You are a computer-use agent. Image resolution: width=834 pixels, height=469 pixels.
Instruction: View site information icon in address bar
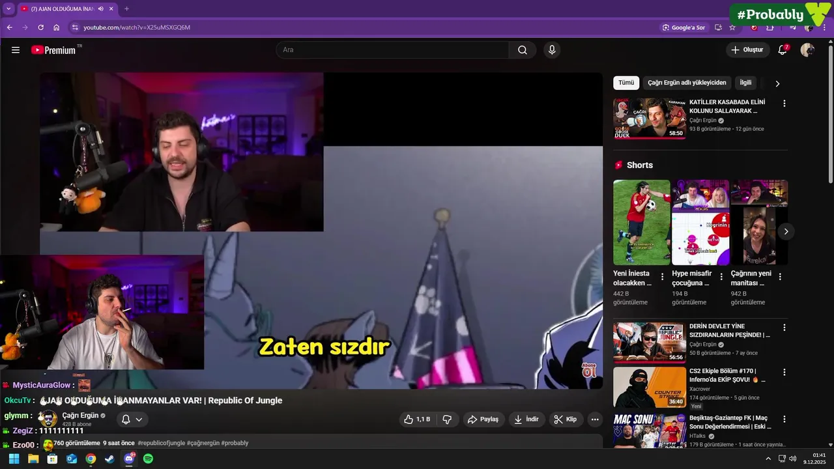click(75, 27)
